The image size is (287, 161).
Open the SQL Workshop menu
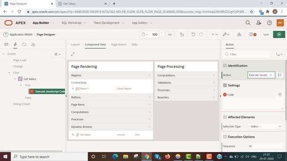tap(74, 23)
